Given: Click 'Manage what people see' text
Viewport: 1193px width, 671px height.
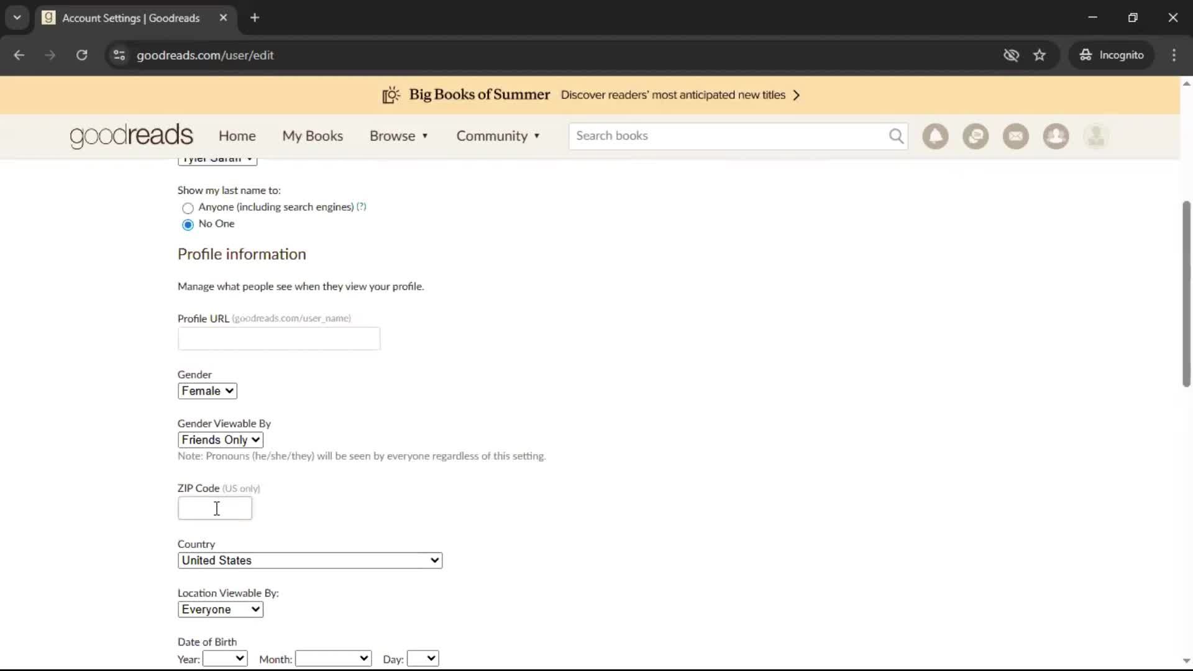Looking at the screenshot, I should pos(301,286).
